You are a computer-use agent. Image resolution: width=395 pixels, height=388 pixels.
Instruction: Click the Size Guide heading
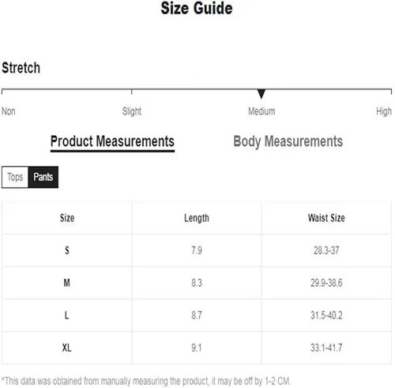[197, 8]
